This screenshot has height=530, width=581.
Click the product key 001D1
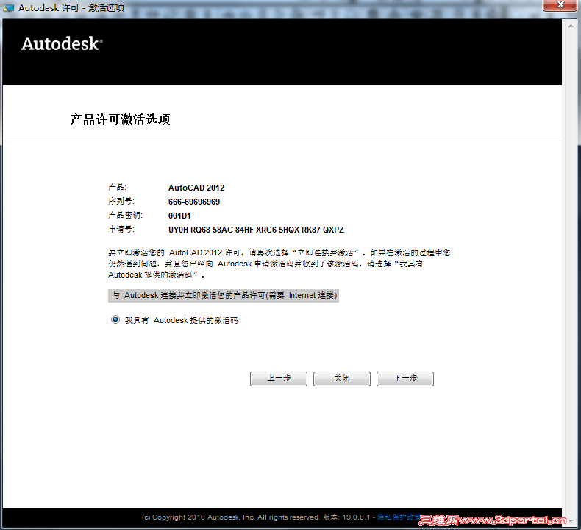coord(179,216)
